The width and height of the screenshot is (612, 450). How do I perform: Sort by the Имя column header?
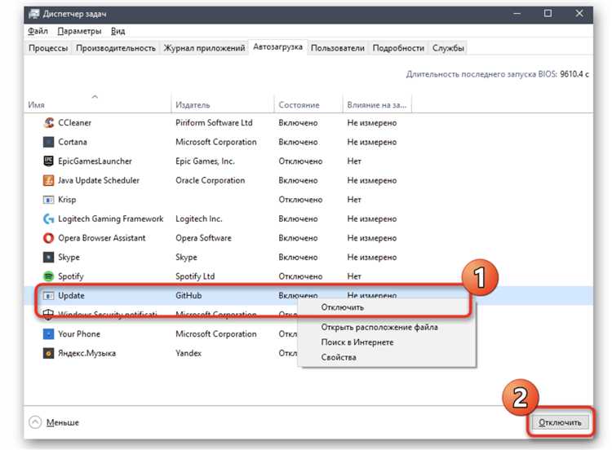point(98,105)
